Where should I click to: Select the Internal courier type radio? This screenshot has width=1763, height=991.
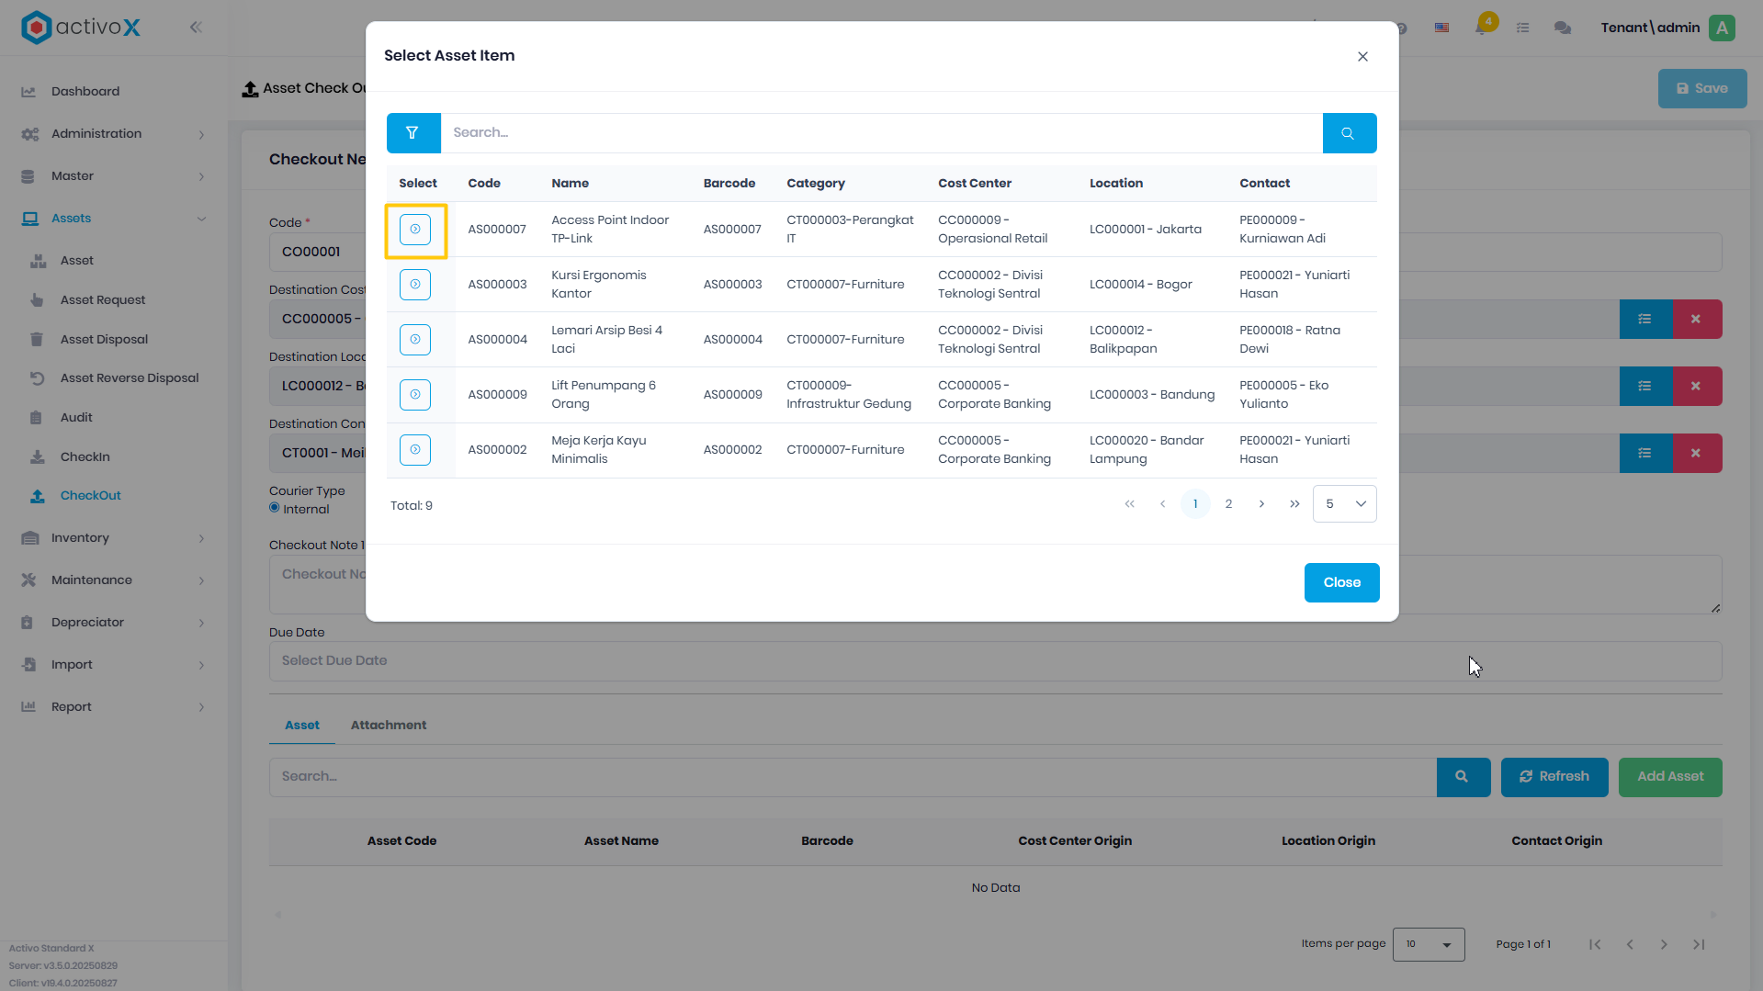point(275,508)
